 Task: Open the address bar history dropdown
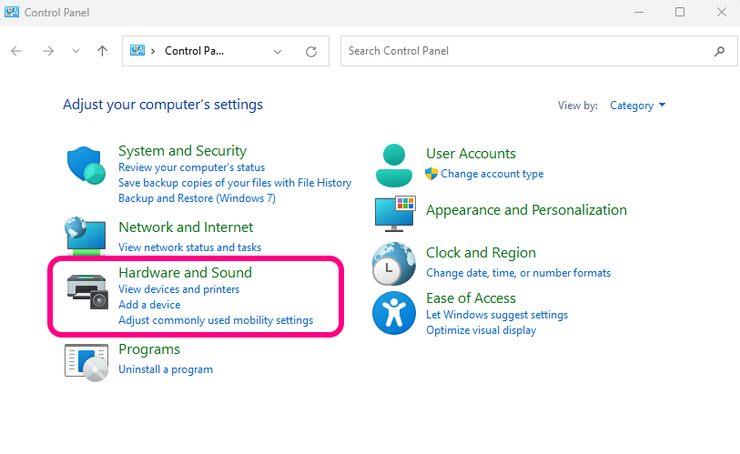(x=278, y=52)
